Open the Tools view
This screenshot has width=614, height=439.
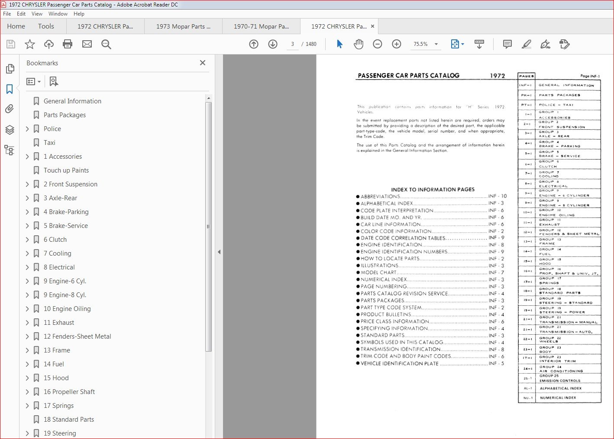click(x=46, y=26)
